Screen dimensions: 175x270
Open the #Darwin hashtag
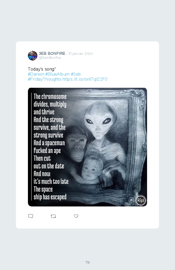tap(36, 74)
